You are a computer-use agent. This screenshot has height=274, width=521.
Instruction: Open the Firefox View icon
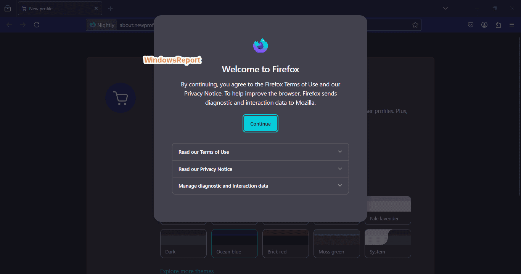pyautogui.click(x=8, y=8)
